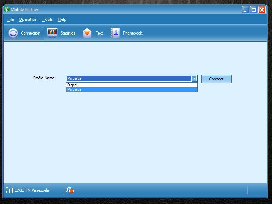Open the Text messages tab
The height and width of the screenshot is (204, 272).
click(x=93, y=33)
